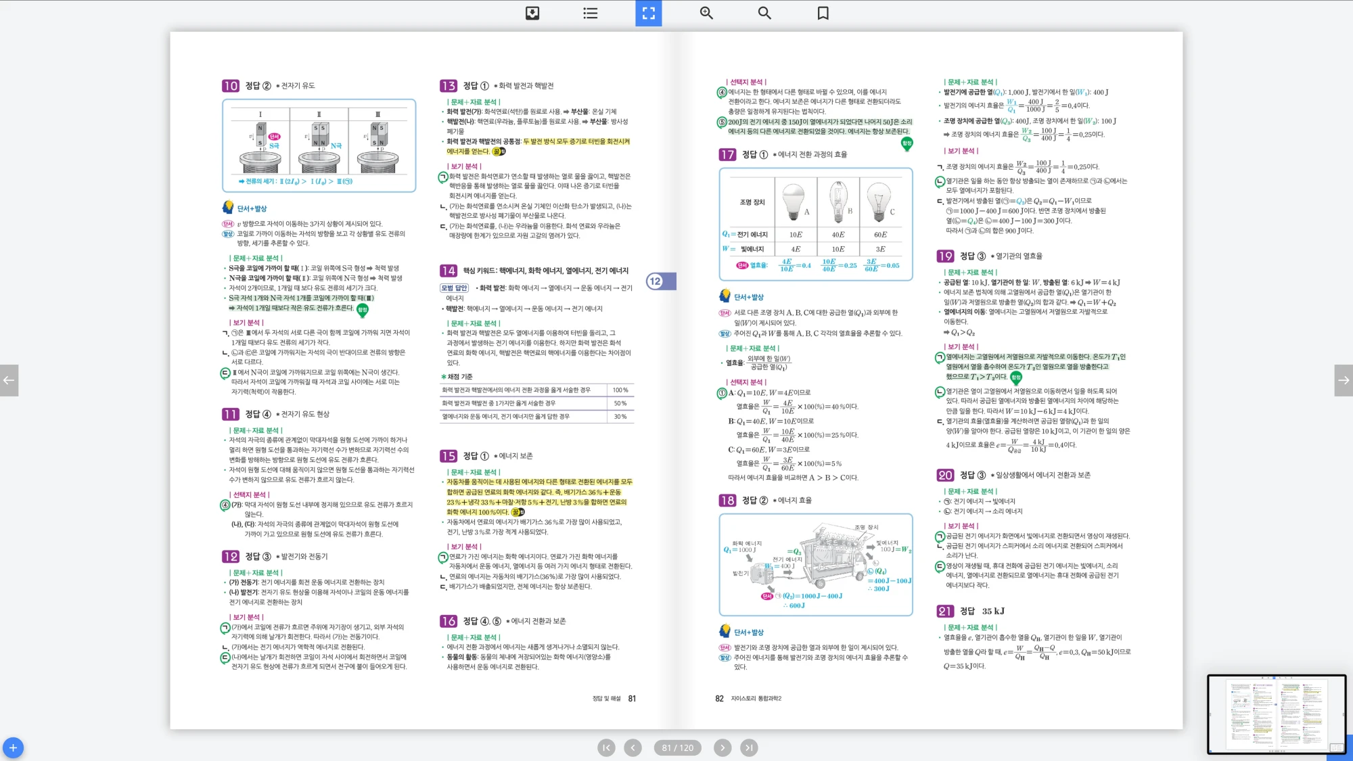Click the question 17 light bulb table
This screenshot has width=1353, height=761.
point(815,224)
